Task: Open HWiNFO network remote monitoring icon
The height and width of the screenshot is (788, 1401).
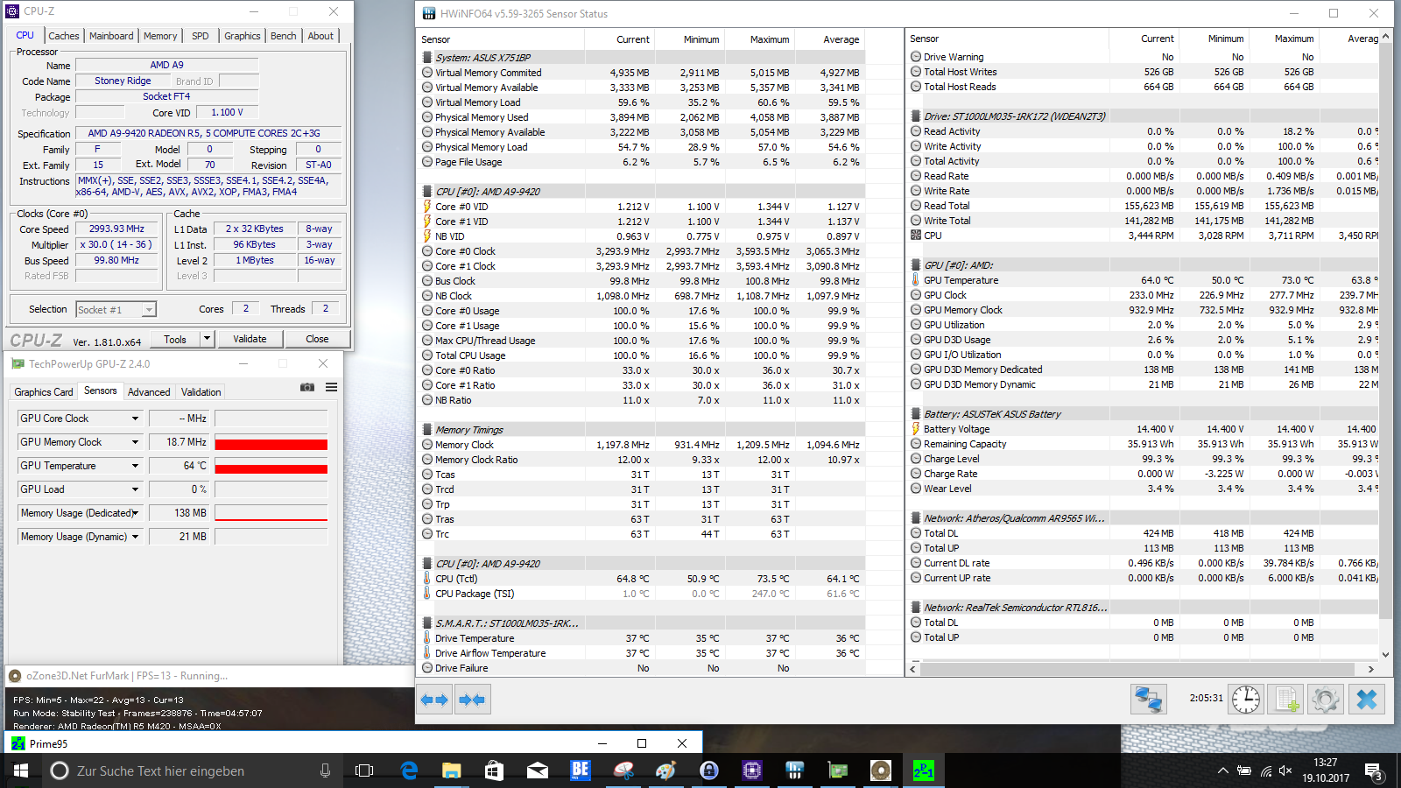Action: click(x=1148, y=699)
